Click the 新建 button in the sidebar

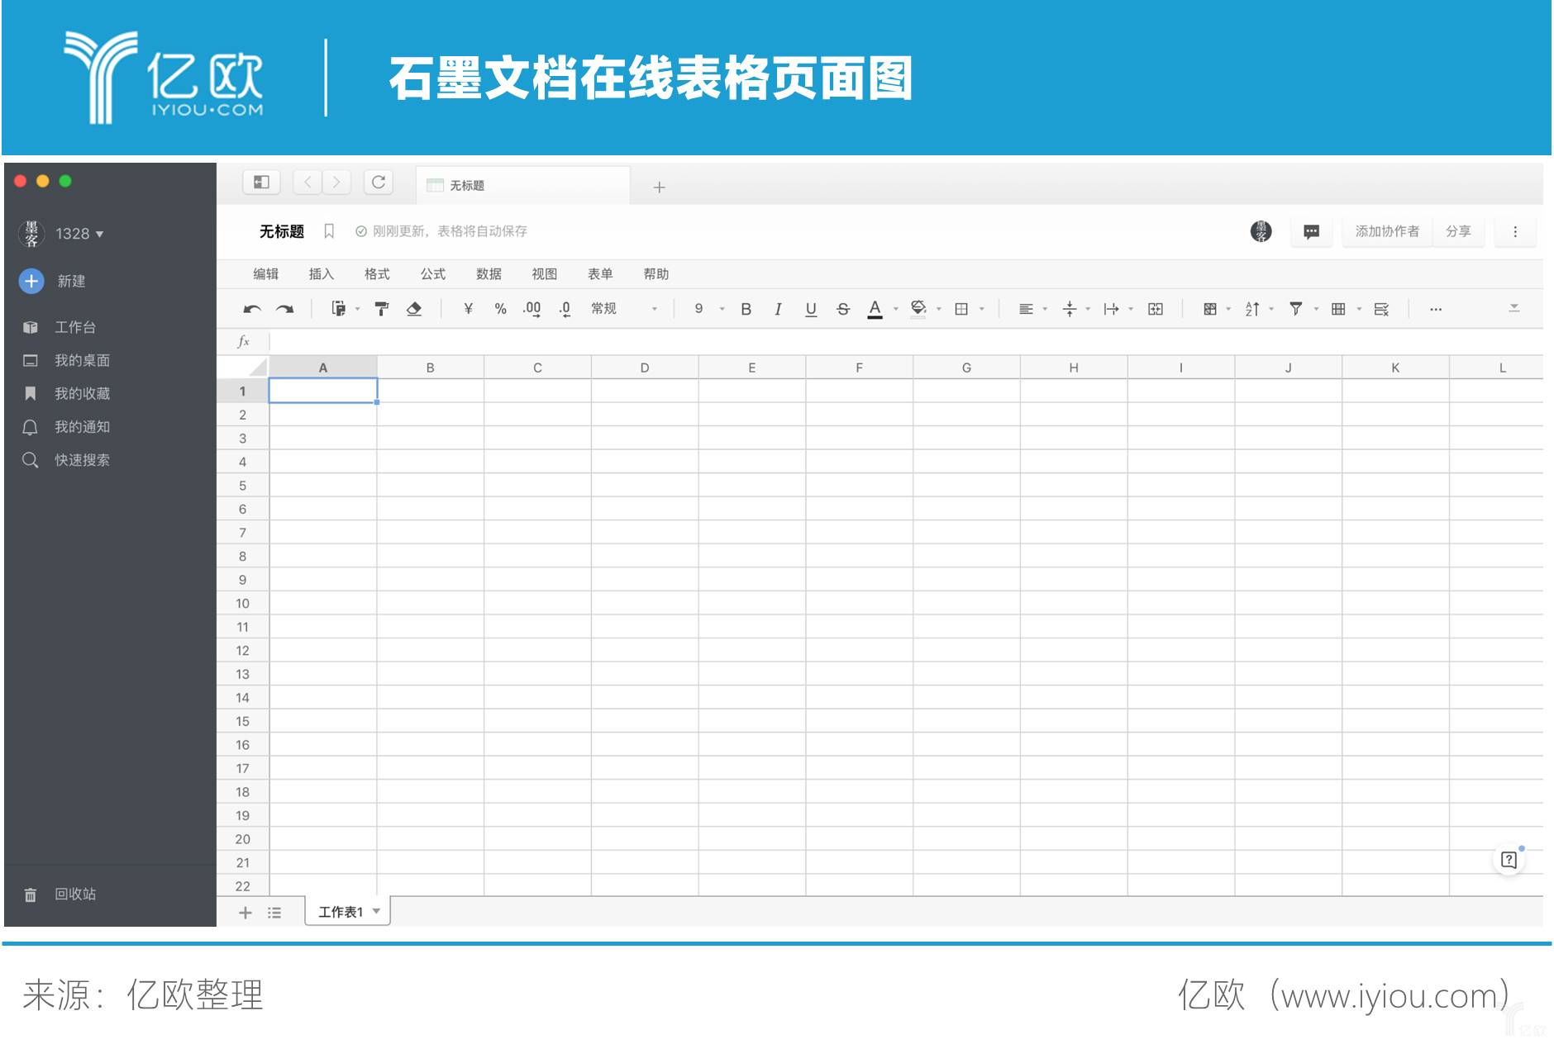pos(53,281)
